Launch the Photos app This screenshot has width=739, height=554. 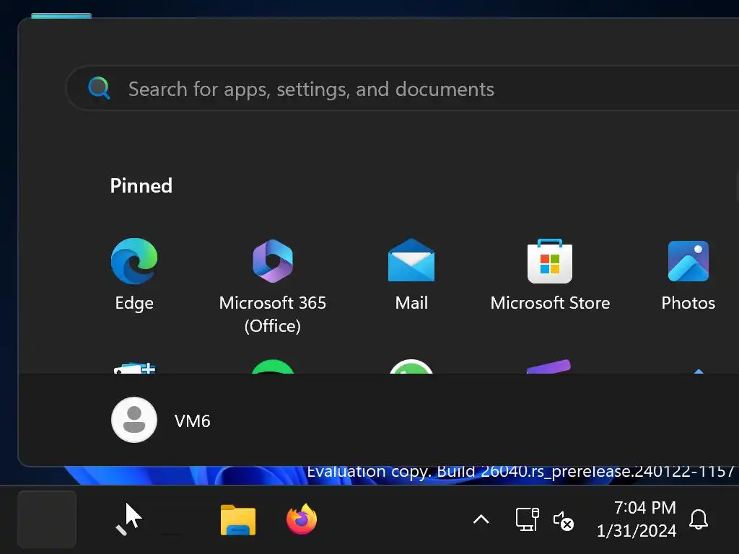point(688,275)
